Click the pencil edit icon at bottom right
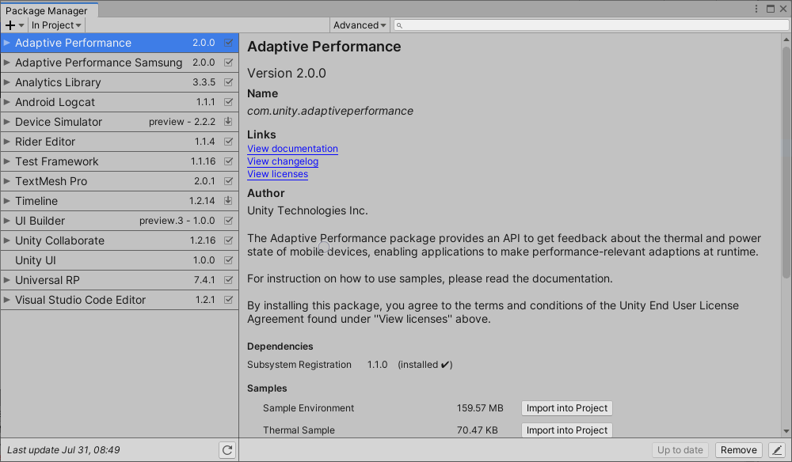 (777, 449)
